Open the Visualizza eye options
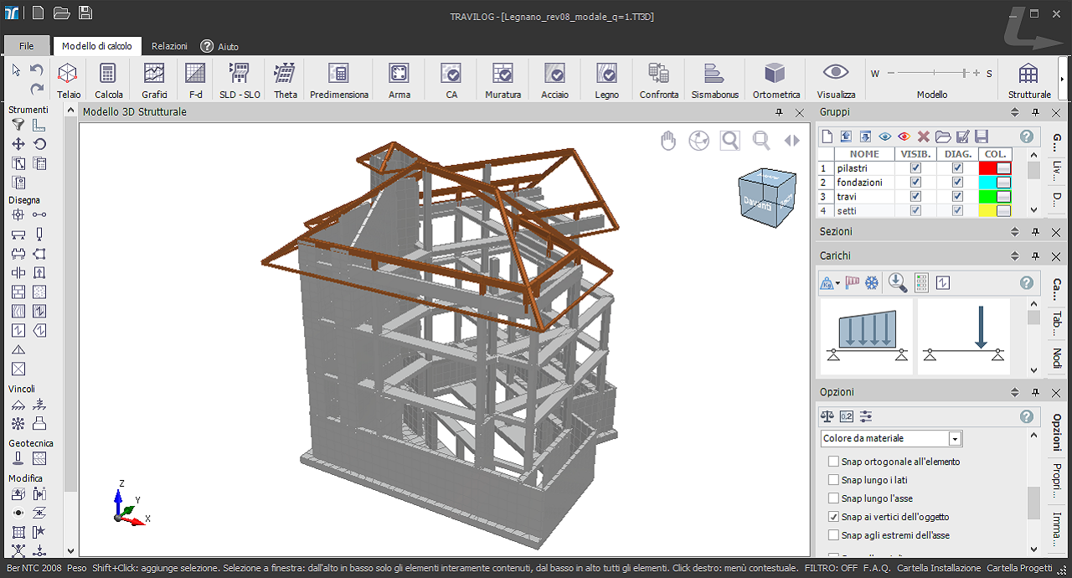The width and height of the screenshot is (1072, 578). click(x=836, y=80)
